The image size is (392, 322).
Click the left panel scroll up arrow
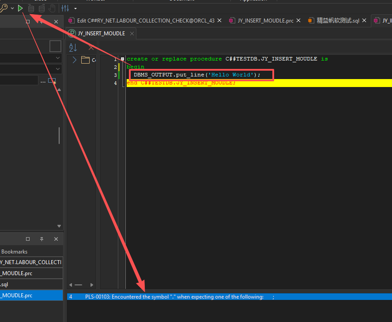pyautogui.click(x=59, y=90)
